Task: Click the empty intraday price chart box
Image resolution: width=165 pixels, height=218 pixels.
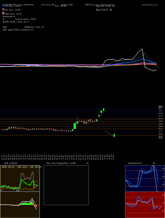Action: (x=66, y=185)
